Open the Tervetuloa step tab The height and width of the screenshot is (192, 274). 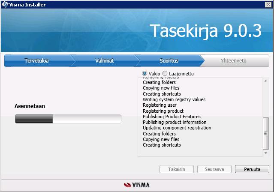click(36, 60)
